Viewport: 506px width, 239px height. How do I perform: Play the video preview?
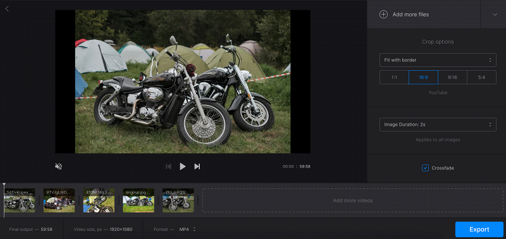click(183, 166)
